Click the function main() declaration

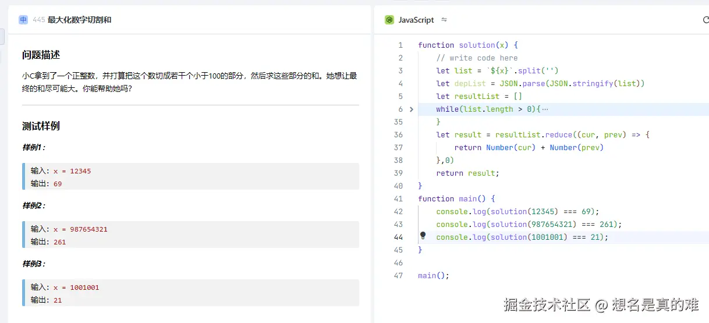point(456,198)
